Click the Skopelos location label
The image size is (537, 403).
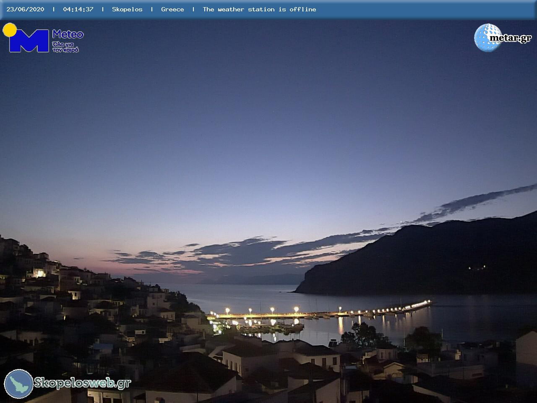(x=127, y=9)
